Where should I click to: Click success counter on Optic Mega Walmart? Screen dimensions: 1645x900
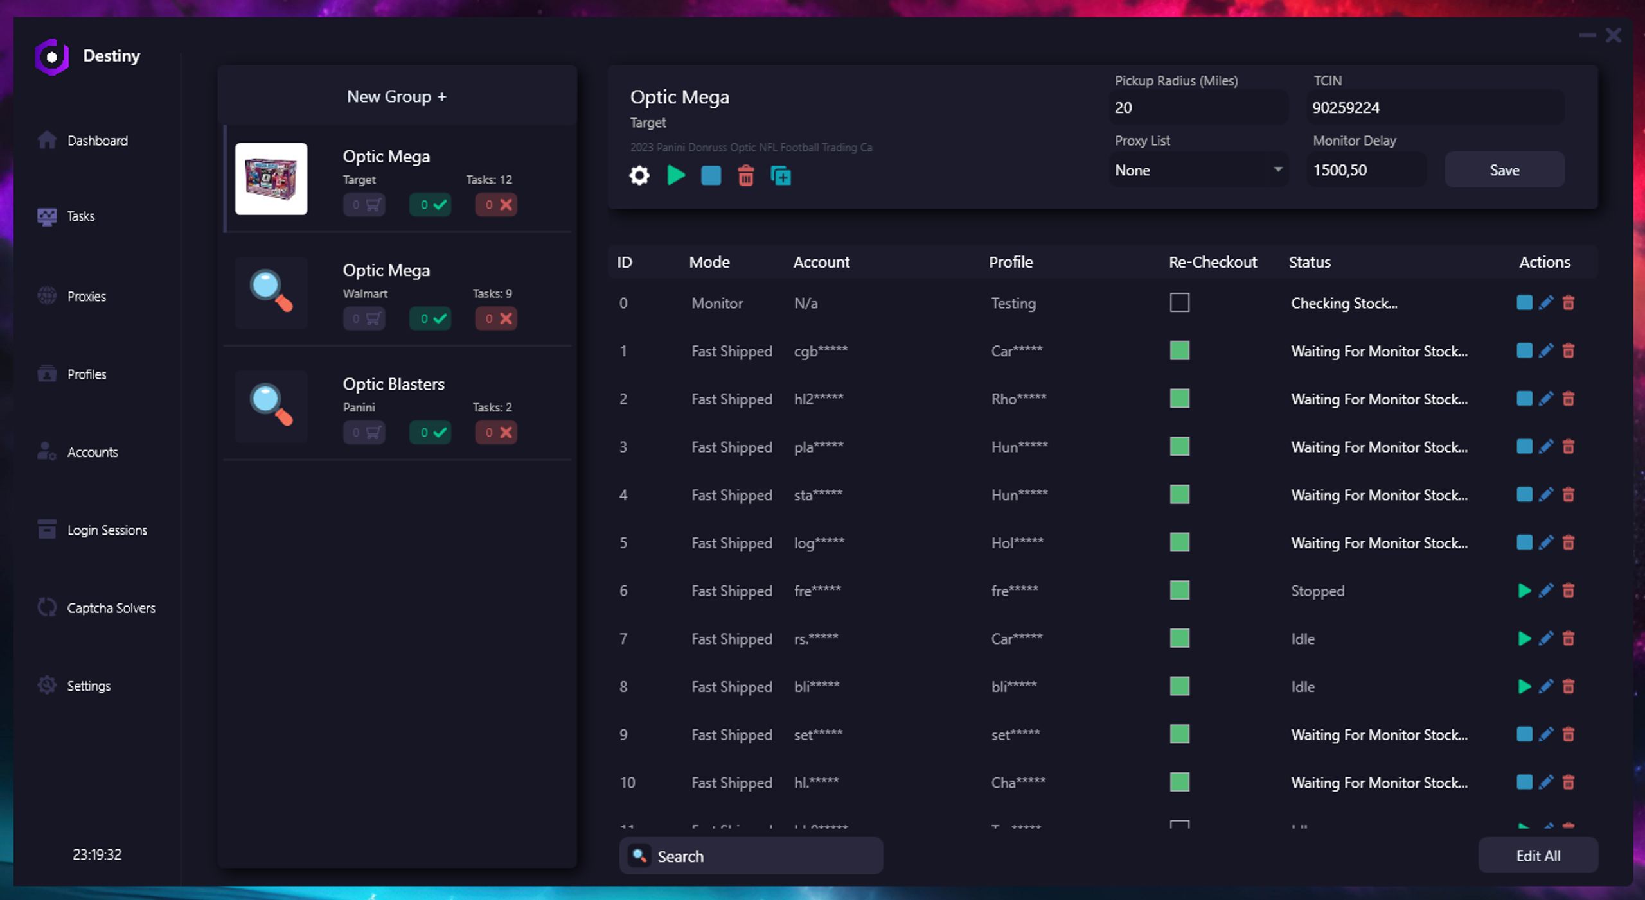point(431,318)
